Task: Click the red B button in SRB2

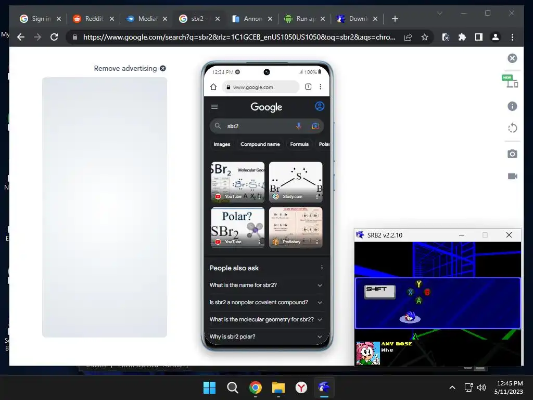Action: (x=427, y=292)
